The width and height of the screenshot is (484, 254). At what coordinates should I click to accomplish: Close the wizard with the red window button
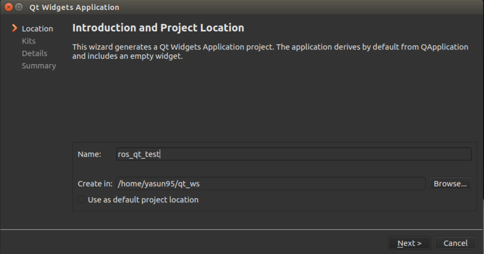[x=9, y=7]
